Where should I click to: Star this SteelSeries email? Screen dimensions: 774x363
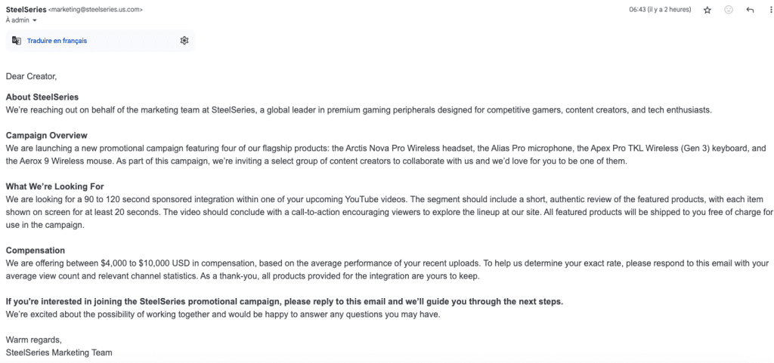tap(707, 10)
